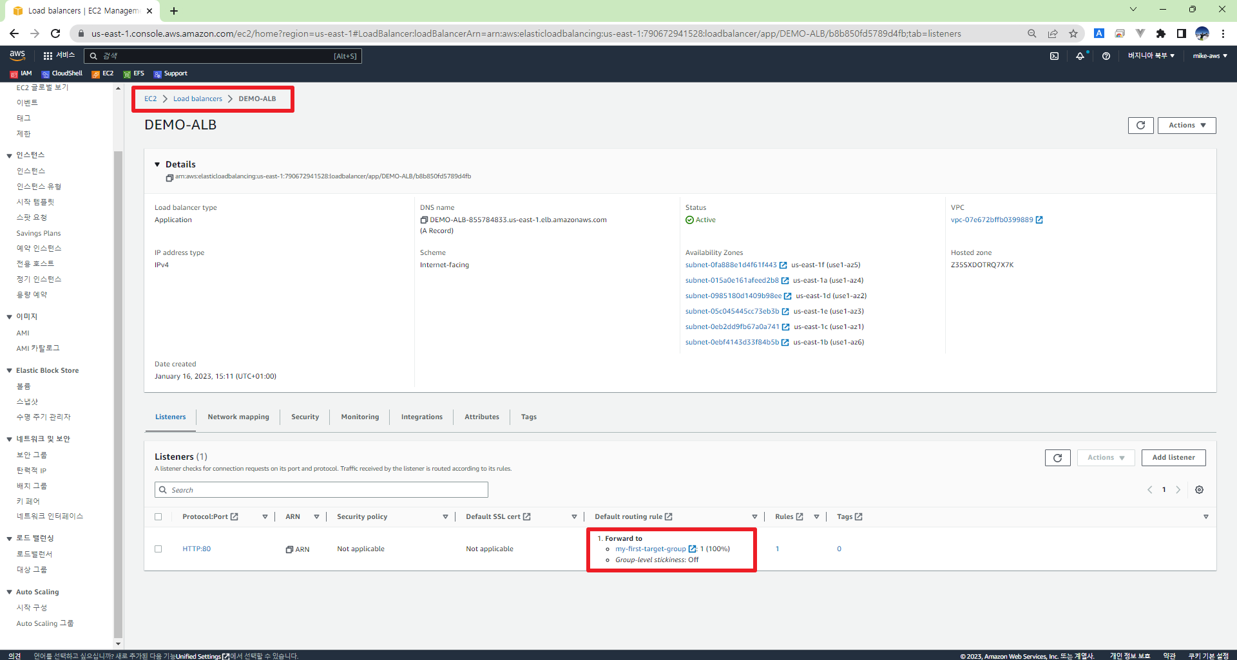Collapse 인스턴스 sidebar section

[9, 156]
